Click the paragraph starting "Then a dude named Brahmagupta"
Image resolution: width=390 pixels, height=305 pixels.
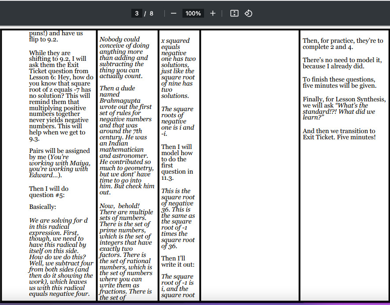[x=127, y=140]
